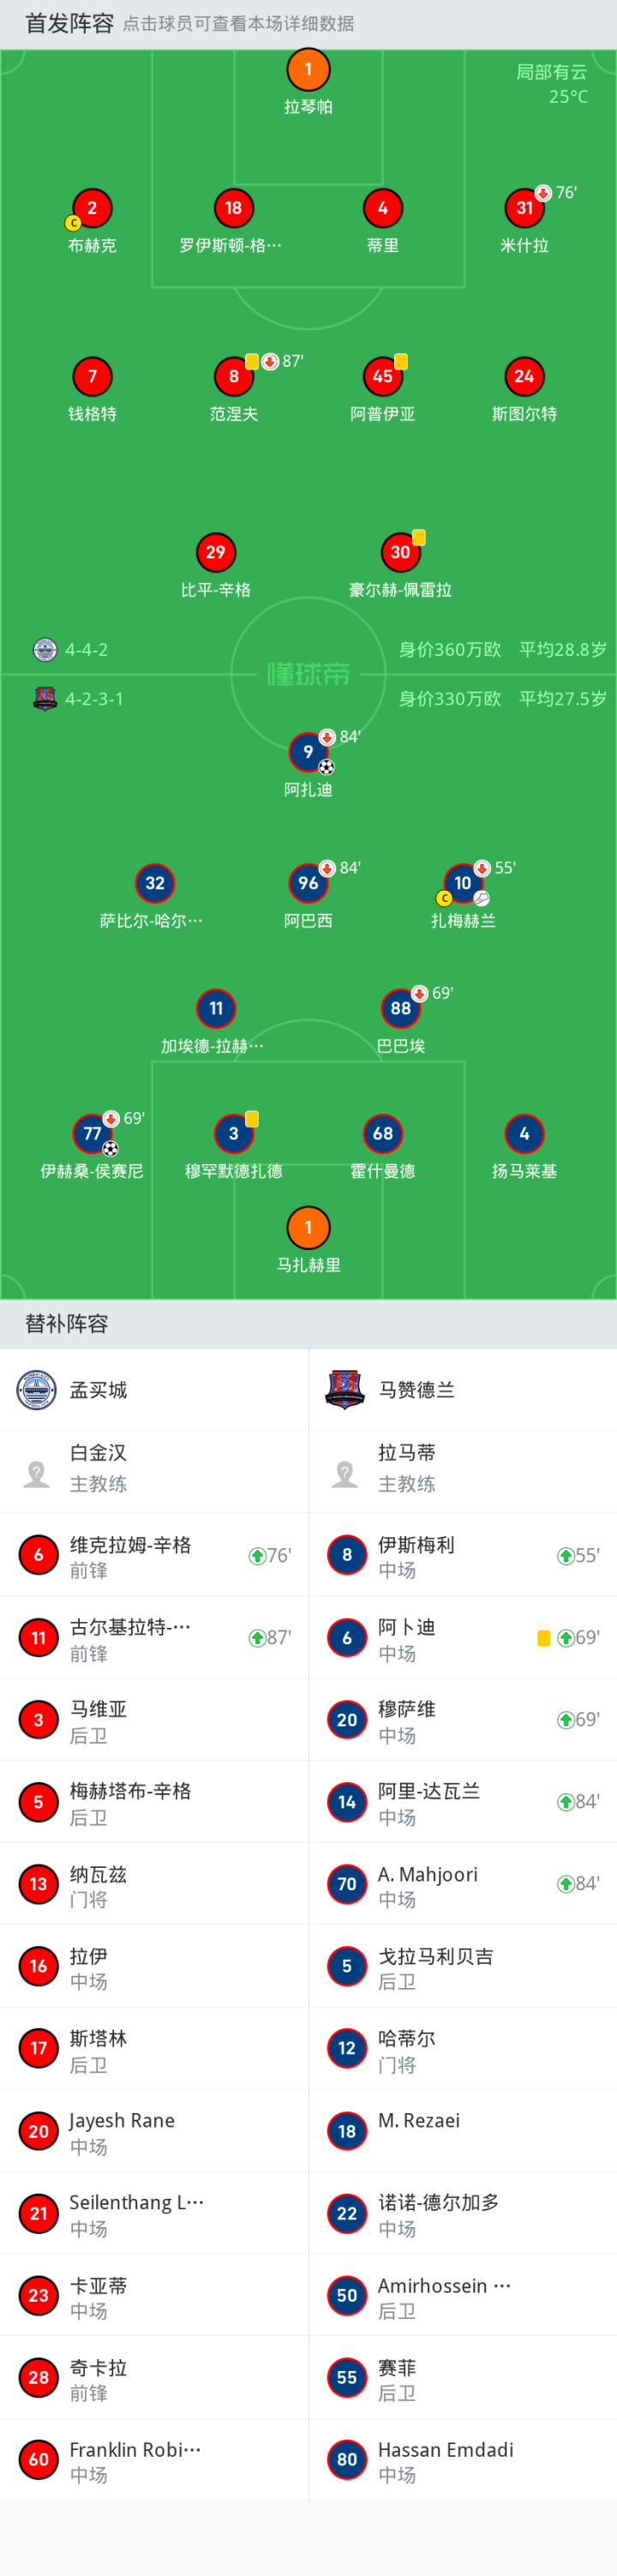Click head coach 白金汉's avatar

pyautogui.click(x=37, y=1472)
